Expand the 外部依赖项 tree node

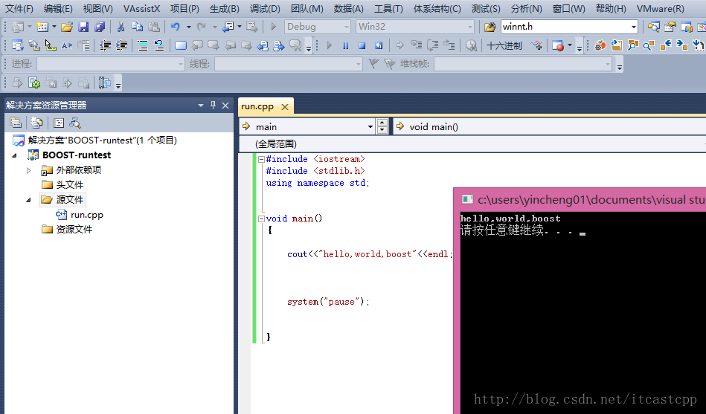tap(29, 170)
